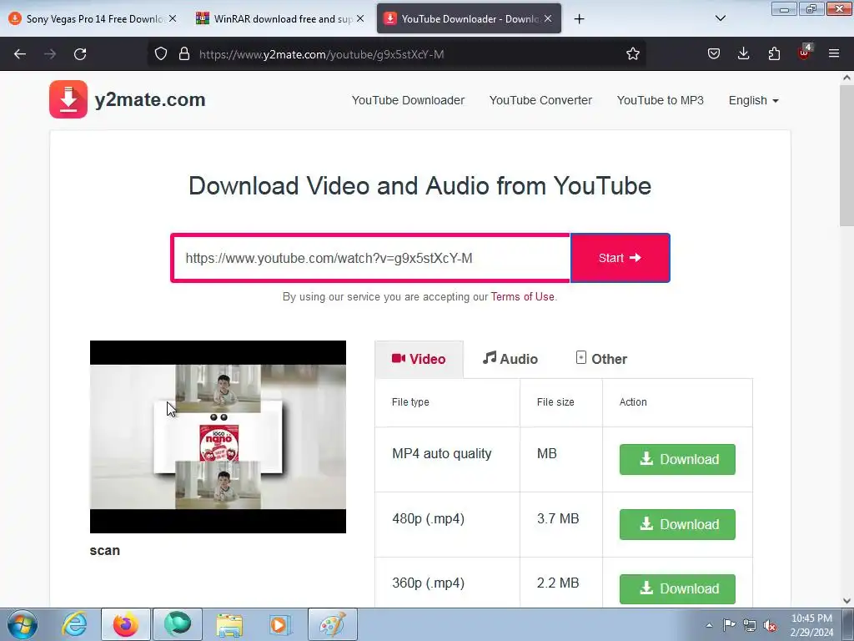
Task: Open the list all tabs chevron
Action: coord(720,18)
